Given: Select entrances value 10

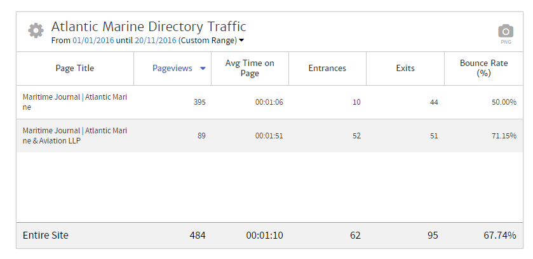Looking at the screenshot, I should tap(356, 102).
